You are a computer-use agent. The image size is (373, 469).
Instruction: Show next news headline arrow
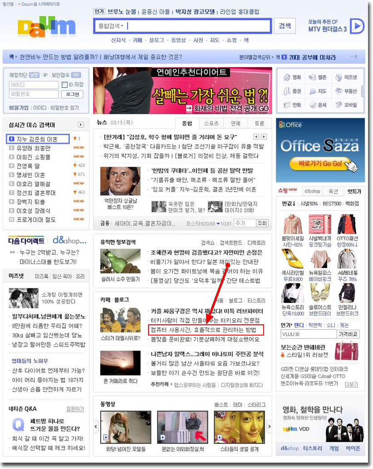coord(264,137)
